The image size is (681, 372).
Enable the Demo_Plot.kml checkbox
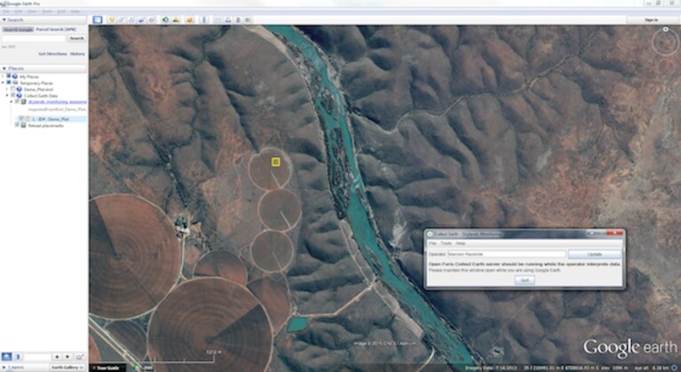coord(13,89)
